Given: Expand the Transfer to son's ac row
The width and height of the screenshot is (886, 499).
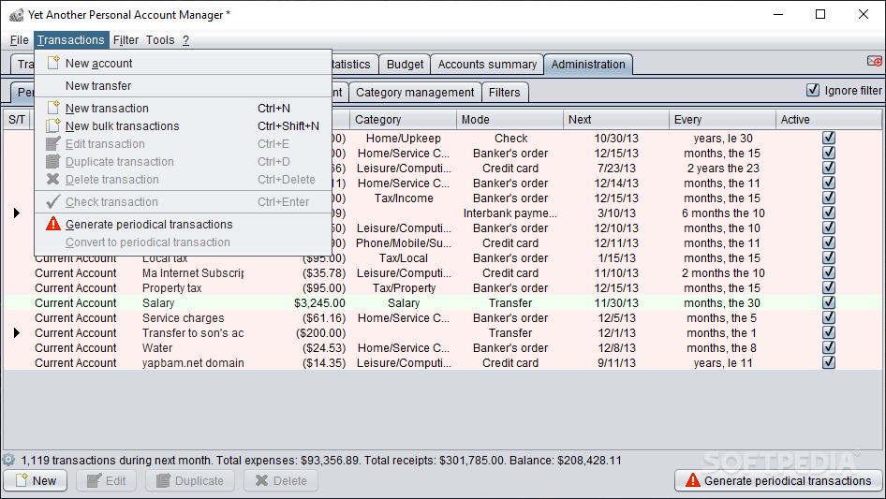Looking at the screenshot, I should (x=16, y=333).
